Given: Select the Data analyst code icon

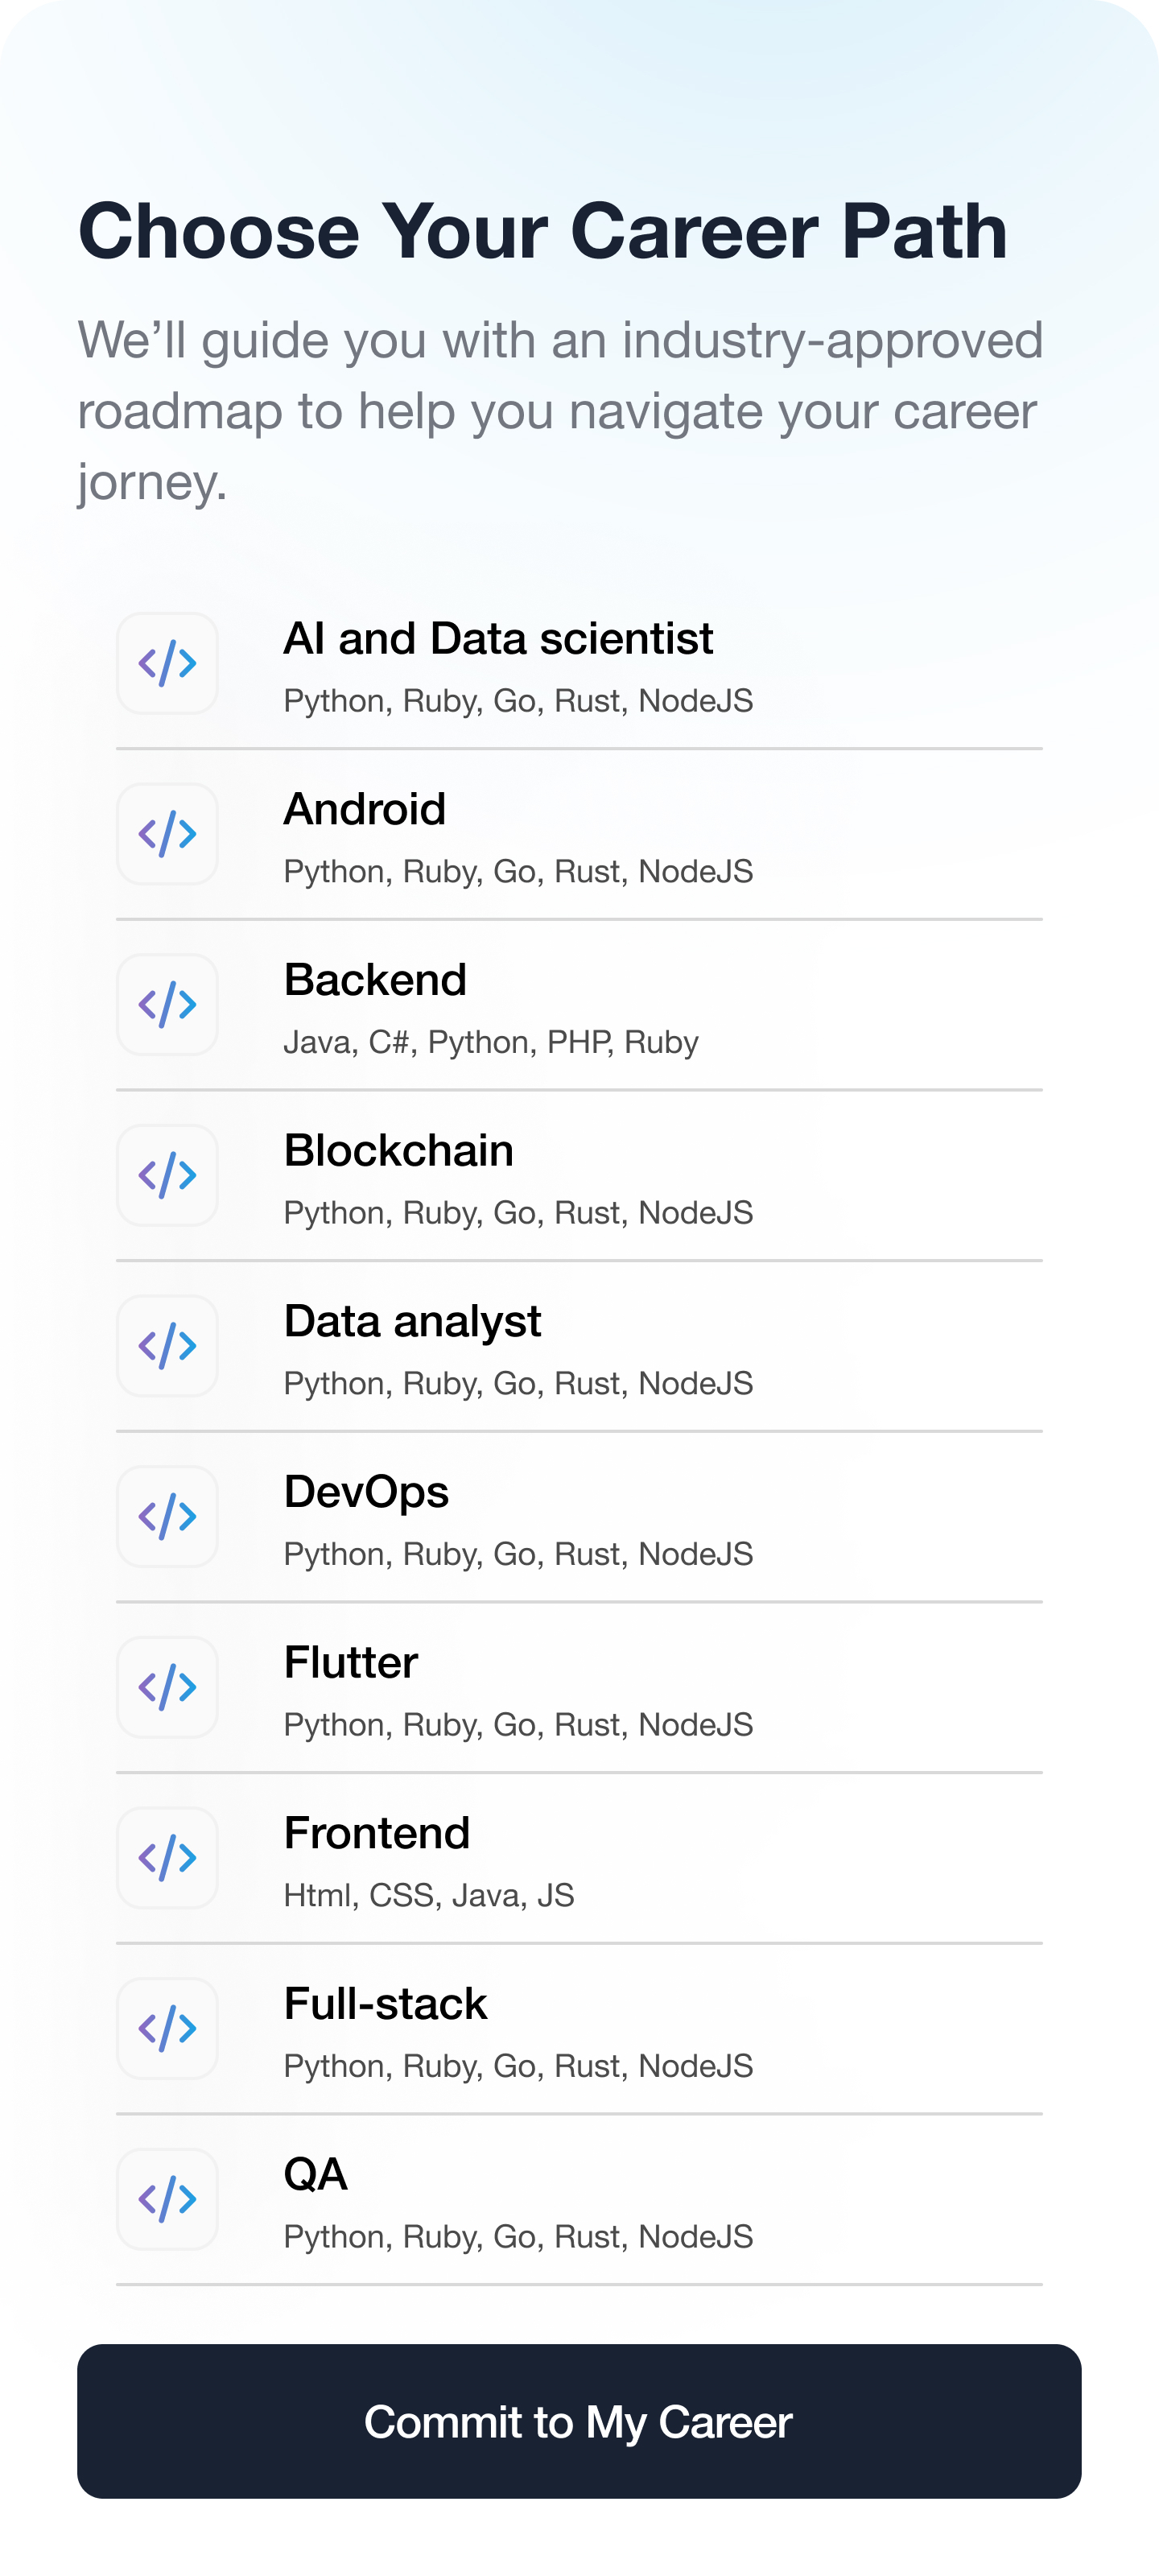Looking at the screenshot, I should pyautogui.click(x=167, y=1346).
